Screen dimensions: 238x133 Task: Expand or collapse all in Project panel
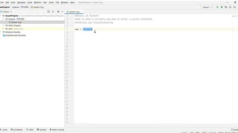pyautogui.click(x=53, y=11)
